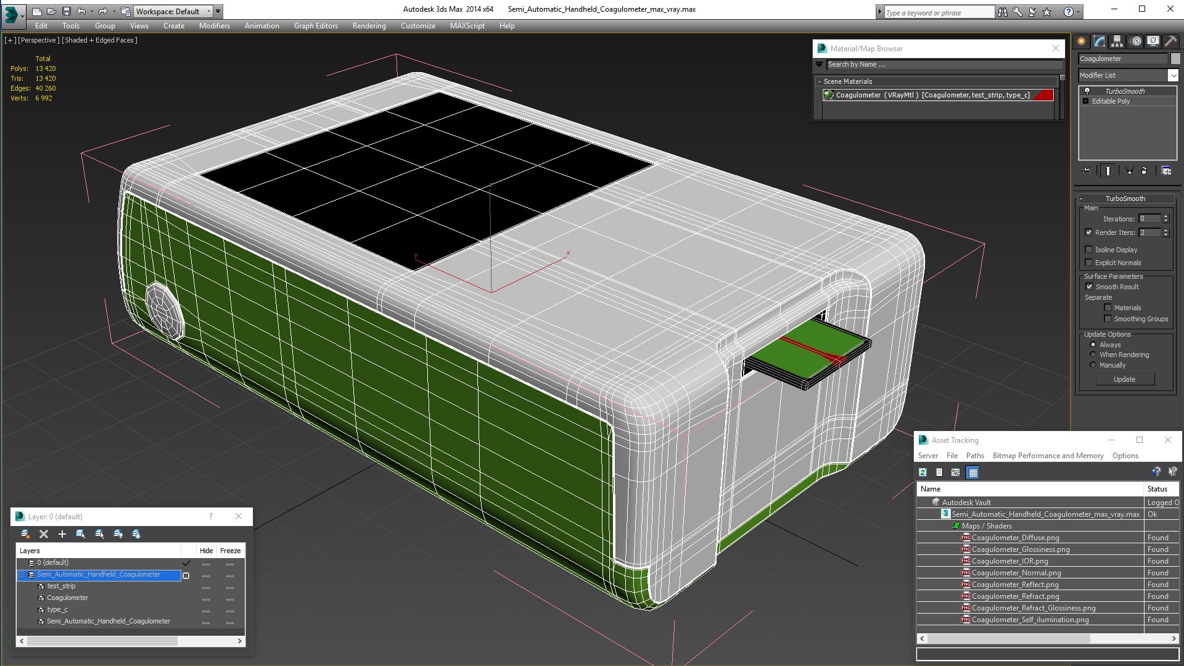Expand the Editable Poly stack entry

coord(1085,101)
